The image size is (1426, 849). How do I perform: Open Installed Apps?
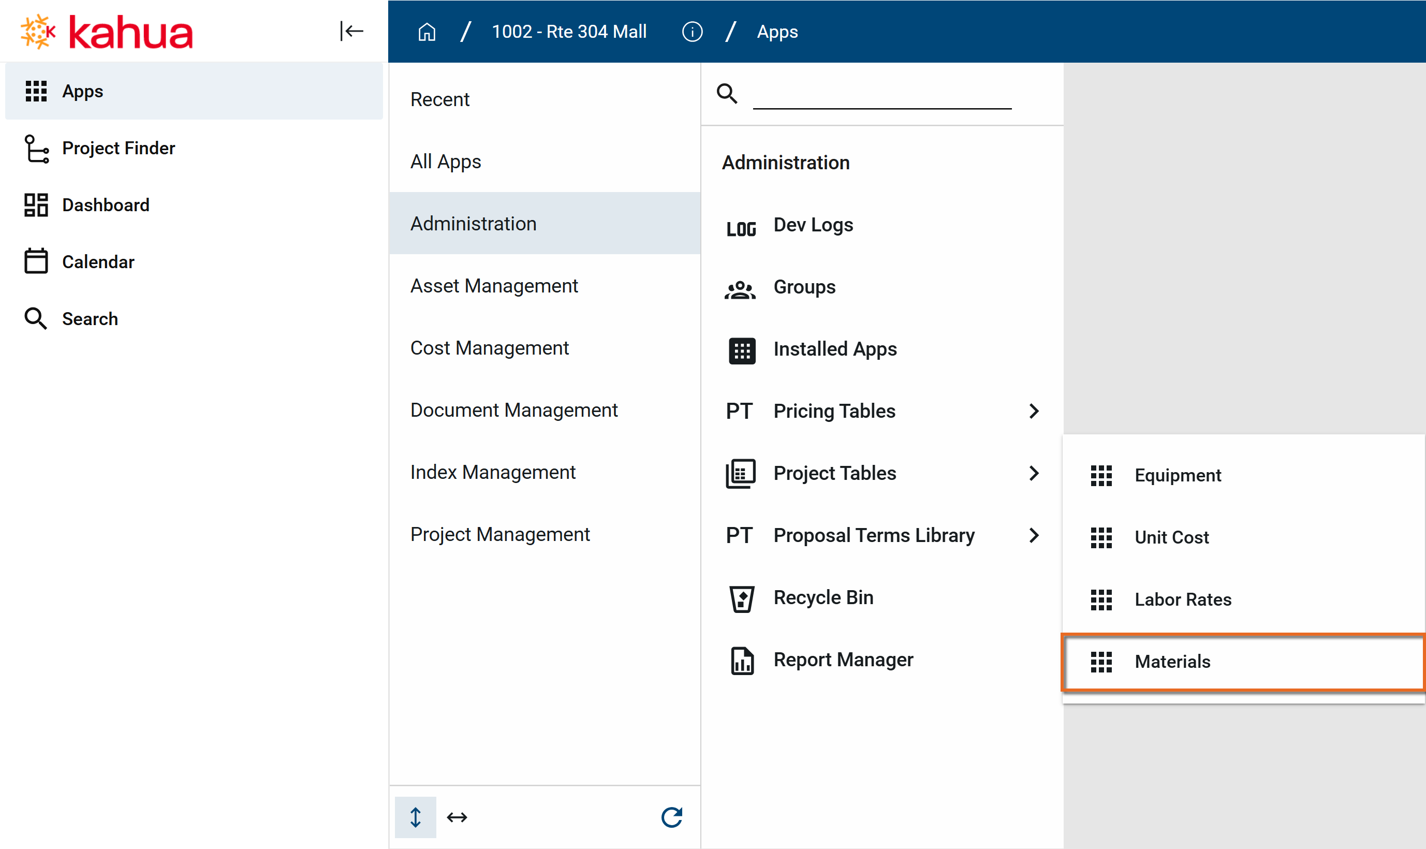pyautogui.click(x=834, y=349)
